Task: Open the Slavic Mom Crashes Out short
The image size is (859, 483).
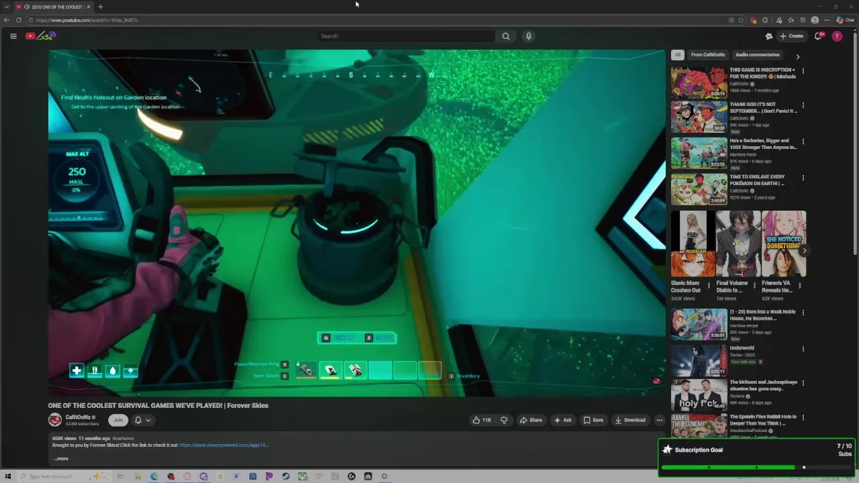Action: pyautogui.click(x=693, y=244)
